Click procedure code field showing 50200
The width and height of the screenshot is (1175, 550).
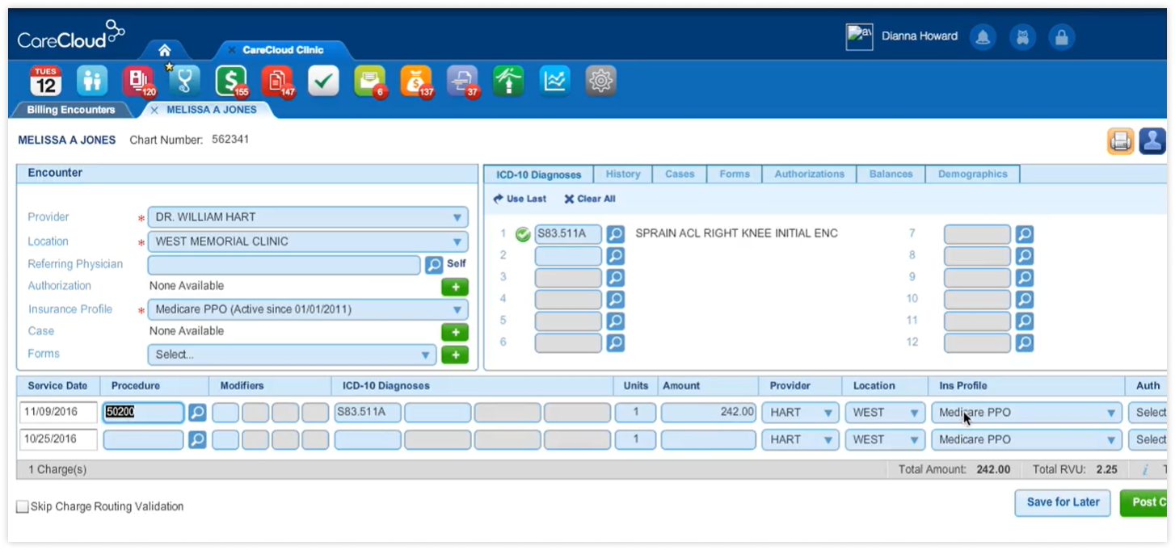coord(143,413)
